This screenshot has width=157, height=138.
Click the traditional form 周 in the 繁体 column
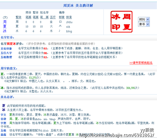17,22
